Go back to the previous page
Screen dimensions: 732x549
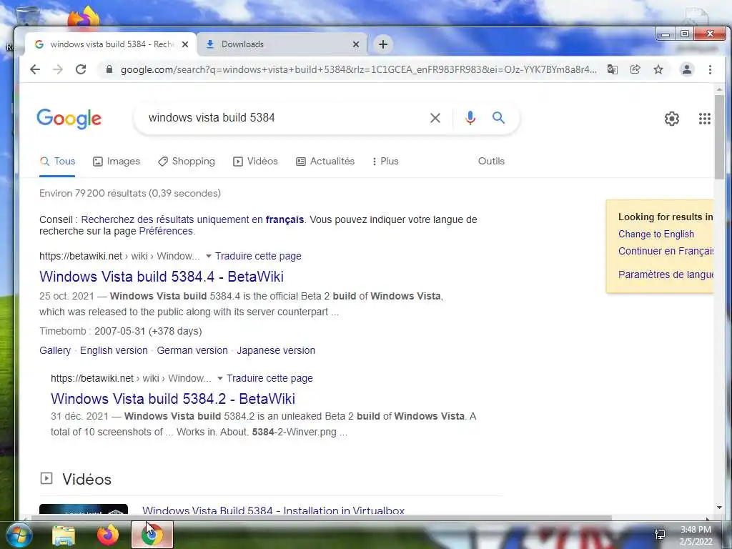point(35,69)
